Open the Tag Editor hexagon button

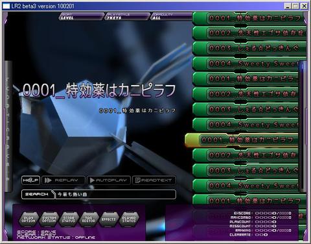pyautogui.click(x=89, y=219)
